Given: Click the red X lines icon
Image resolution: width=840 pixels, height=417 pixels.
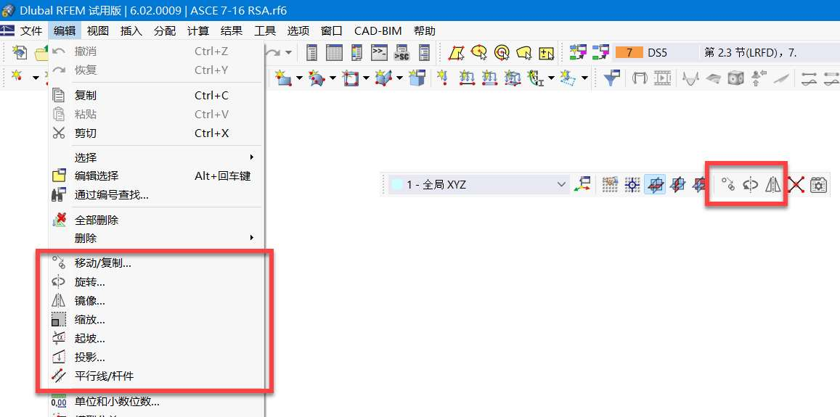Looking at the screenshot, I should coord(796,185).
